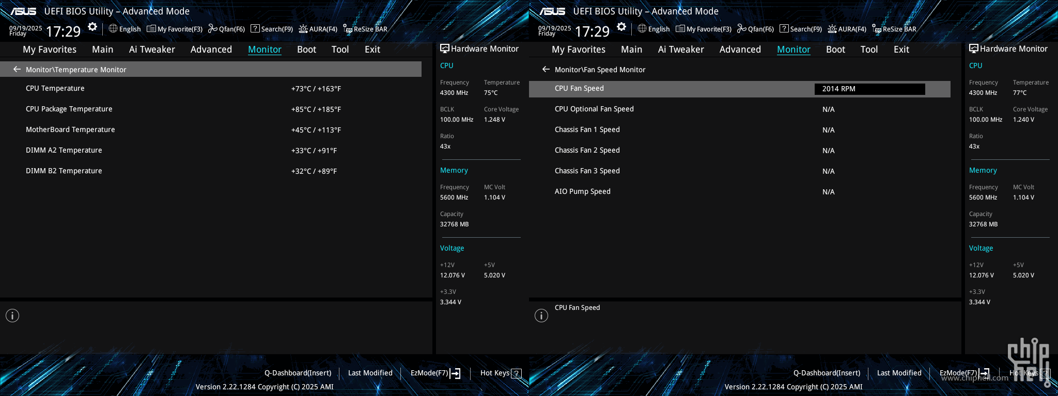Click the settings gear in right BIOS window
The width and height of the screenshot is (1058, 396).
point(621,27)
